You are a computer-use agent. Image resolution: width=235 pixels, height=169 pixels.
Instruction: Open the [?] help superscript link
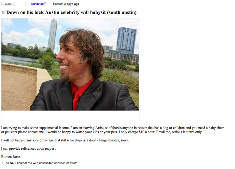click(46, 3)
